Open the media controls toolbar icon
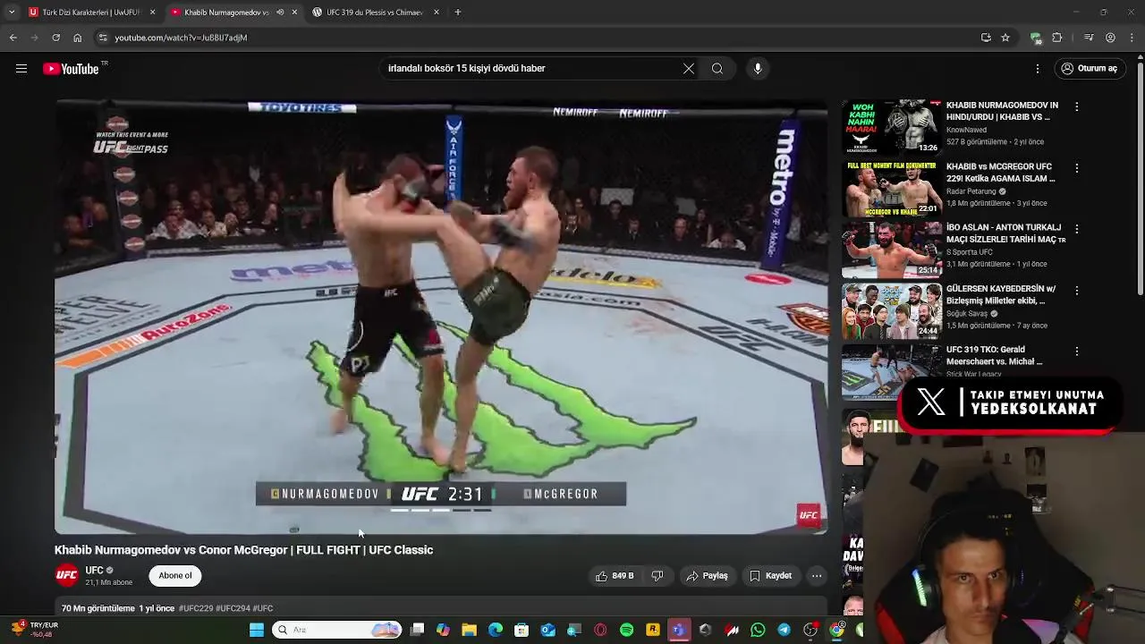The image size is (1145, 644). (x=1089, y=38)
